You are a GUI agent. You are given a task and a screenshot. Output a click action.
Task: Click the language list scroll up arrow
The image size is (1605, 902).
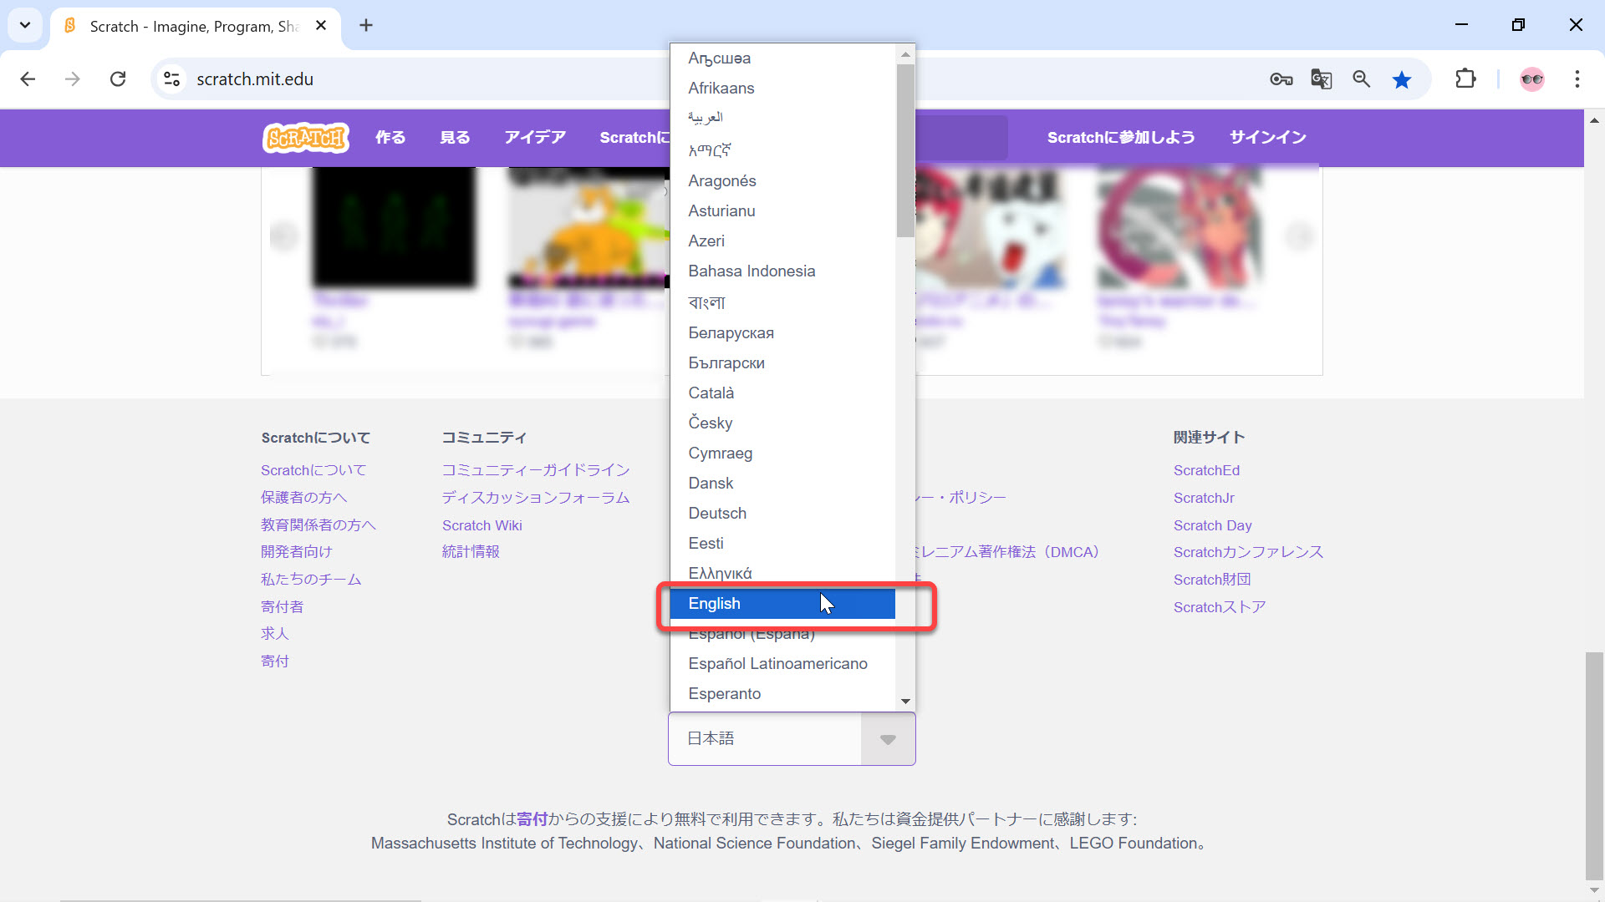[x=905, y=54]
